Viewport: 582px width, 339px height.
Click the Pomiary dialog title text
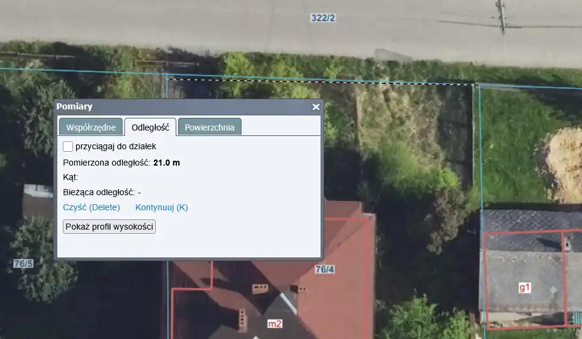pyautogui.click(x=74, y=106)
